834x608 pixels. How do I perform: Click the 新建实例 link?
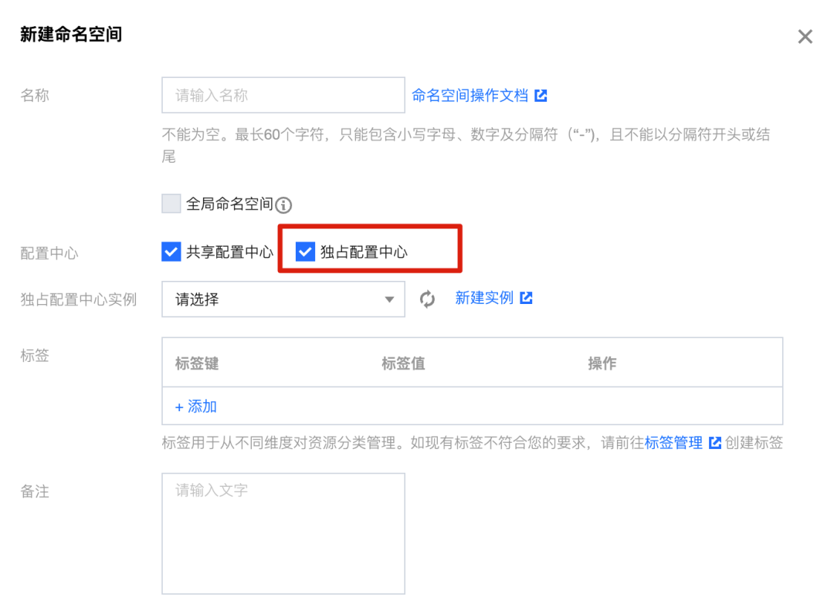[484, 298]
